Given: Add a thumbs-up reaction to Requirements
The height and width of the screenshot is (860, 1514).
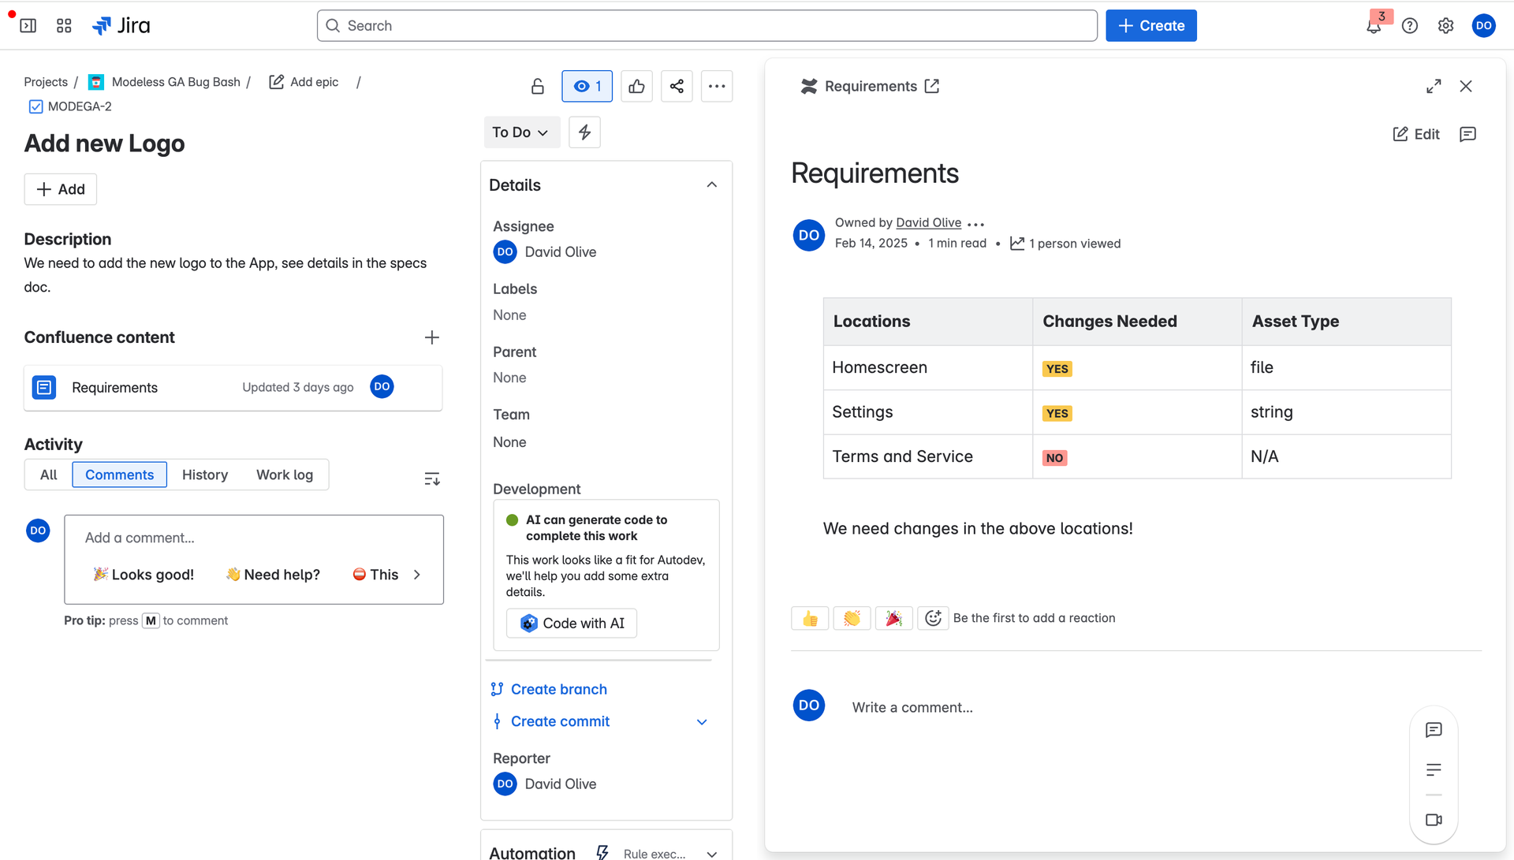Looking at the screenshot, I should click(810, 618).
